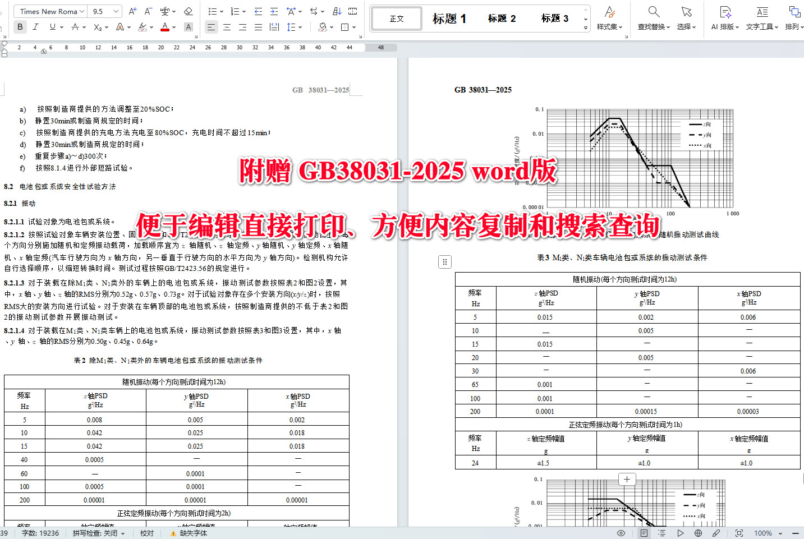Click the 缺失字体 missing fonts warning
Screen dimensions: 804x539
(190, 533)
